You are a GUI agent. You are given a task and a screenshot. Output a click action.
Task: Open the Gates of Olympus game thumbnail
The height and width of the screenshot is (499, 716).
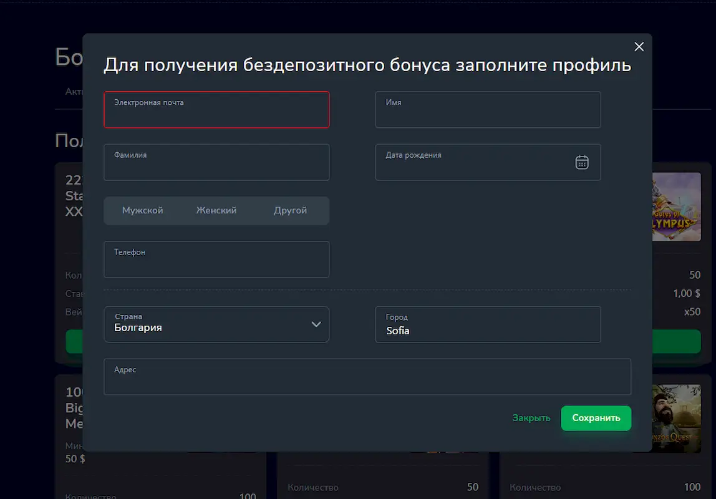click(677, 207)
